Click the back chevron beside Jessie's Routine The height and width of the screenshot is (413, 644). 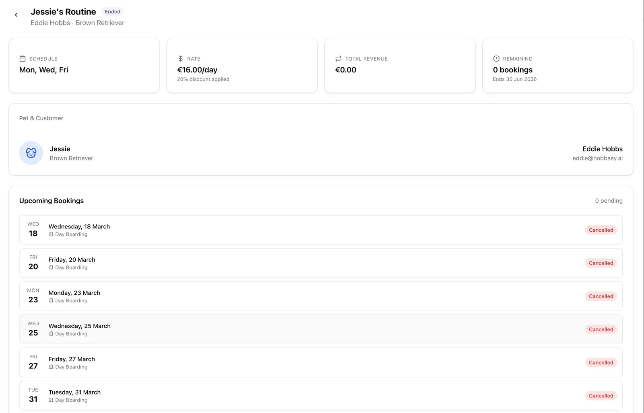coord(16,14)
